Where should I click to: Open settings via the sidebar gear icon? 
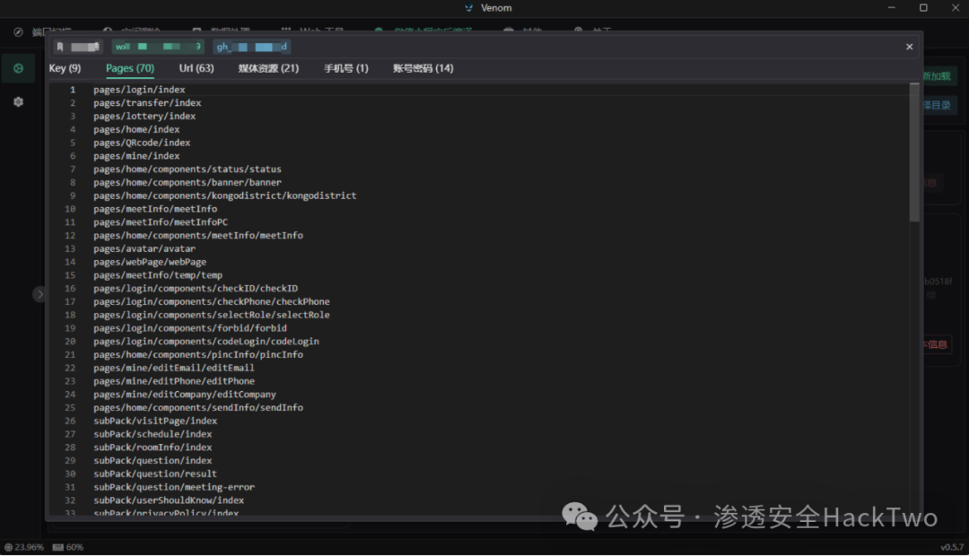pos(18,102)
